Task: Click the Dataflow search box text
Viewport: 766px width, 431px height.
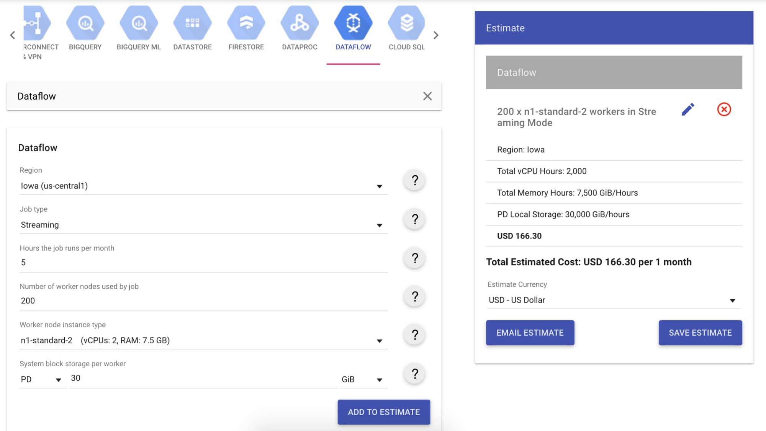Action: 37,96
